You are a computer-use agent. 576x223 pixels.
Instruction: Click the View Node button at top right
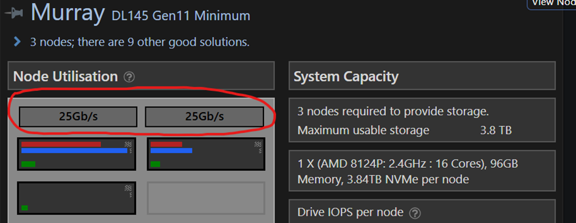(x=551, y=4)
